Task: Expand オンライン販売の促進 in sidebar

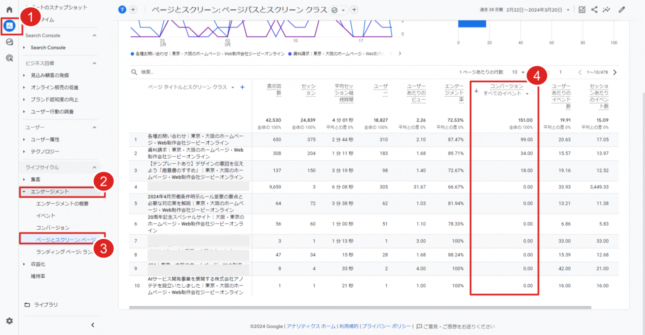Action: point(25,87)
